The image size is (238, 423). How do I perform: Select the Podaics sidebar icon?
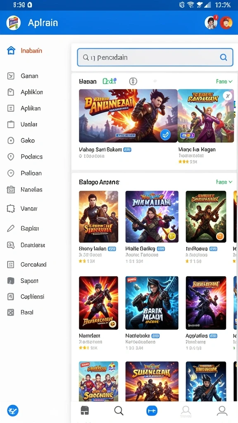[10, 157]
